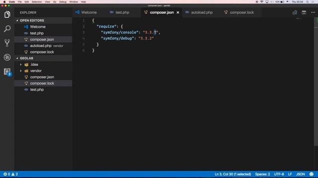The height and width of the screenshot is (178, 318).
Task: Collapse the OPEN EDITORS section
Action: click(43, 21)
